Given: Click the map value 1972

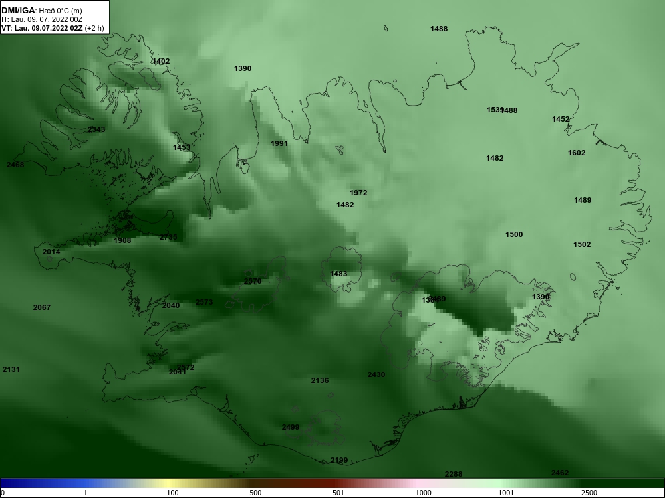Looking at the screenshot, I should point(358,193).
